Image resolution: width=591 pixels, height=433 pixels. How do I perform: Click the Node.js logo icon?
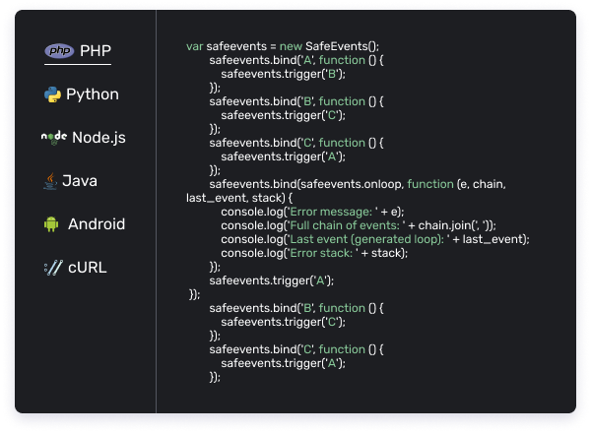coord(53,138)
